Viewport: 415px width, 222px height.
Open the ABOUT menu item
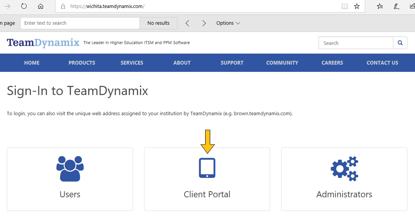pos(182,63)
